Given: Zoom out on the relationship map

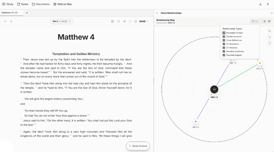Looking at the screenshot, I should click(270, 37).
